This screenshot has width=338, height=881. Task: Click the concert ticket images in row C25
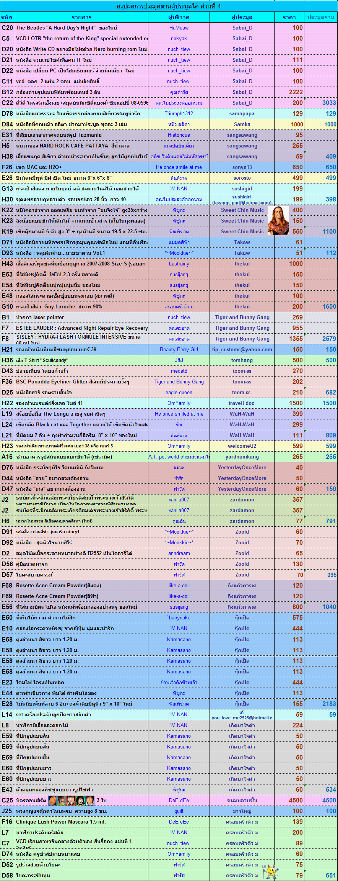click(71, 800)
